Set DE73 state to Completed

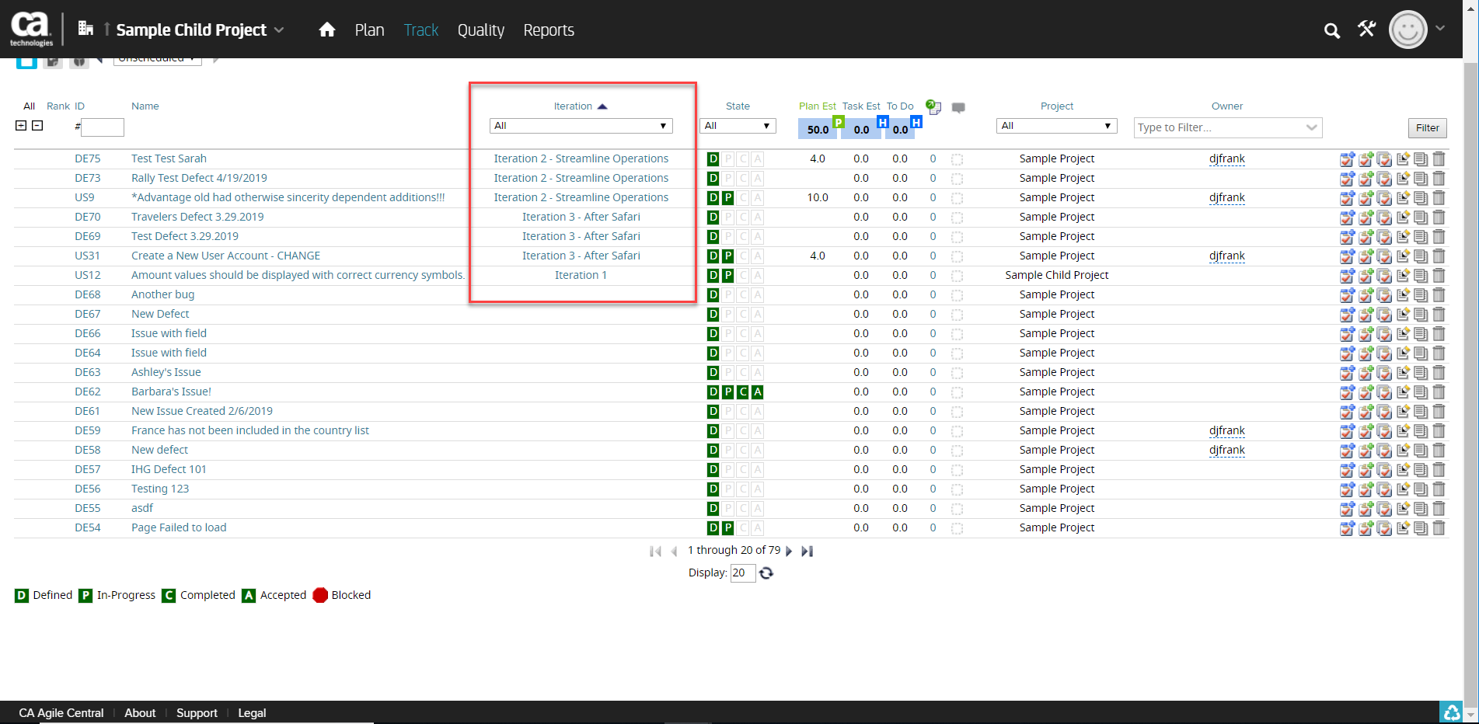(743, 179)
